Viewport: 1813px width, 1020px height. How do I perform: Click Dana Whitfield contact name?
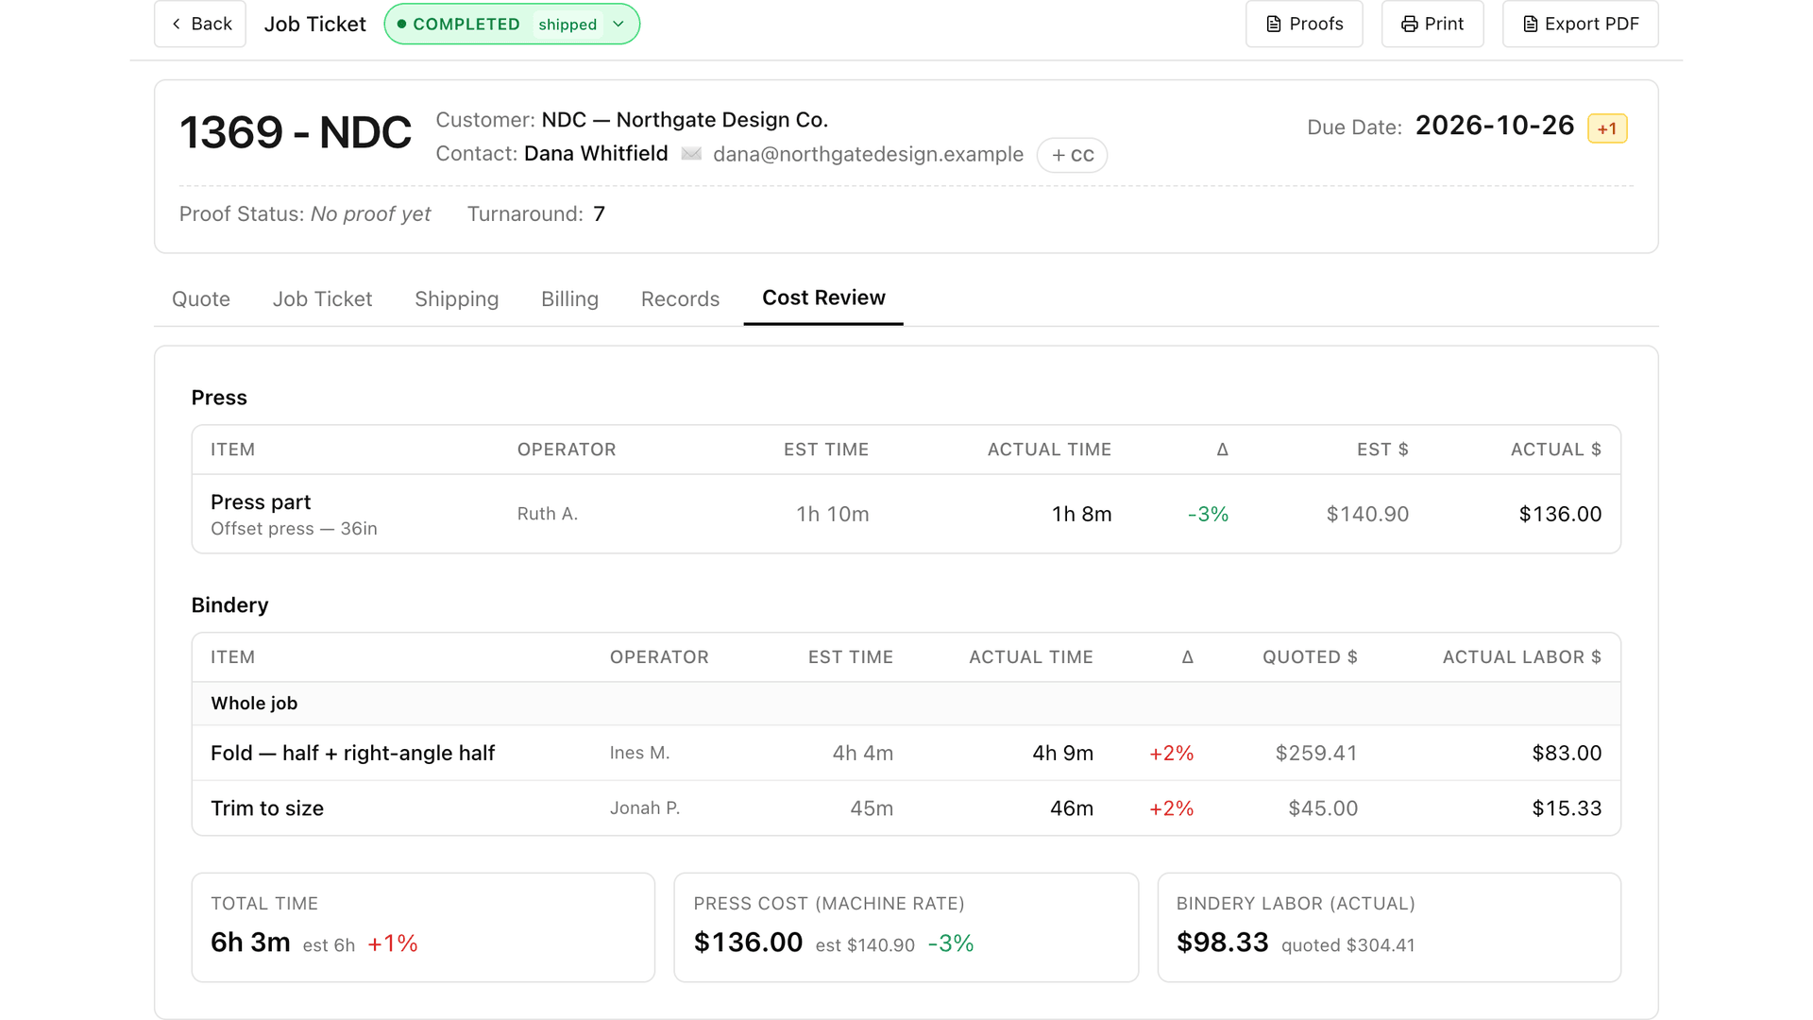point(596,154)
